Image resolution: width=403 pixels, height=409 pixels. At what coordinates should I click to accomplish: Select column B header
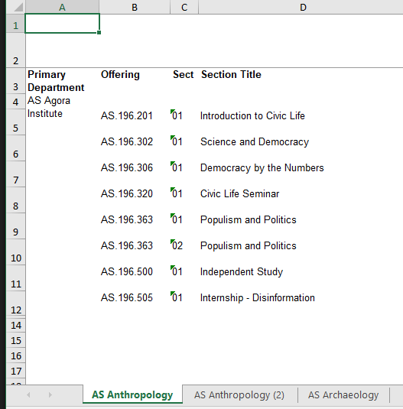click(x=135, y=7)
